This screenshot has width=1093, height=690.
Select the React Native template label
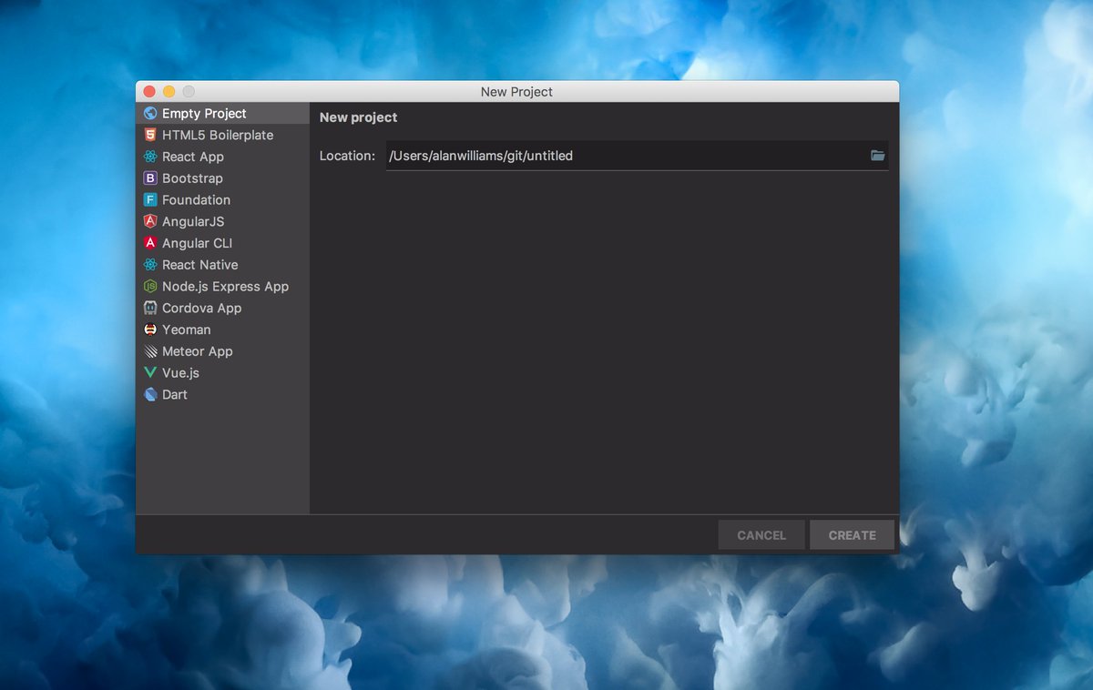coord(200,265)
